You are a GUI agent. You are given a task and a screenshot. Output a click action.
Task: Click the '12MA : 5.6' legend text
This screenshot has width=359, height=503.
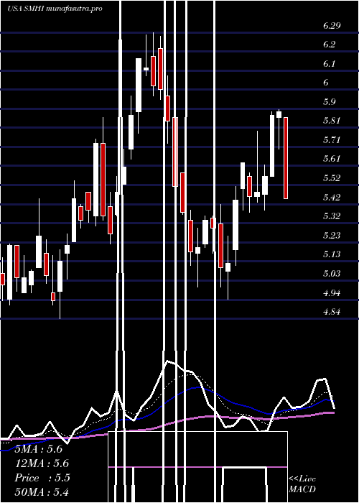click(x=42, y=463)
